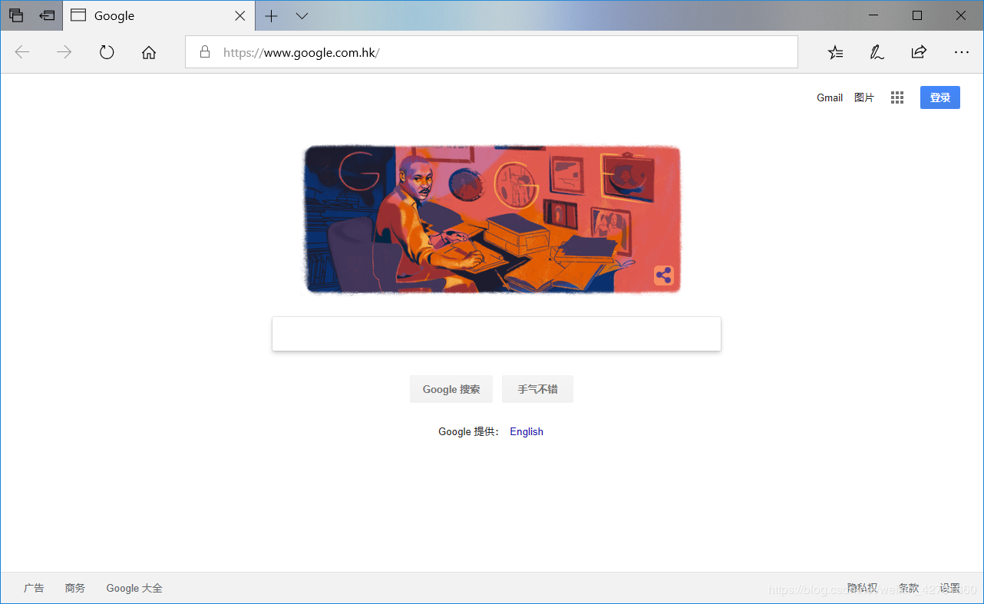Screen dimensions: 984x604
Task: Click the forward navigation arrow
Action: click(x=64, y=52)
